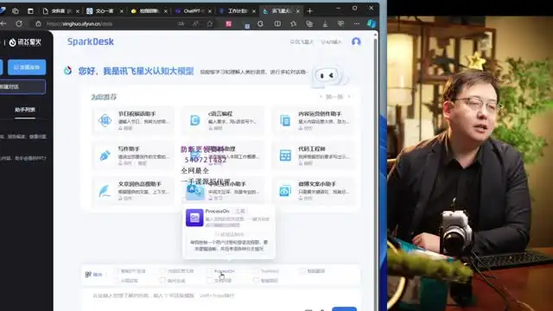Click the translation assistant icon
Screen dimensions: 553x311
pos(194,191)
